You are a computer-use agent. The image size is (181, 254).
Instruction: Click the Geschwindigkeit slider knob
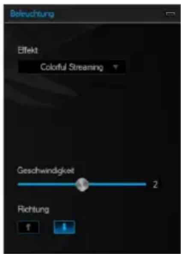click(x=83, y=185)
